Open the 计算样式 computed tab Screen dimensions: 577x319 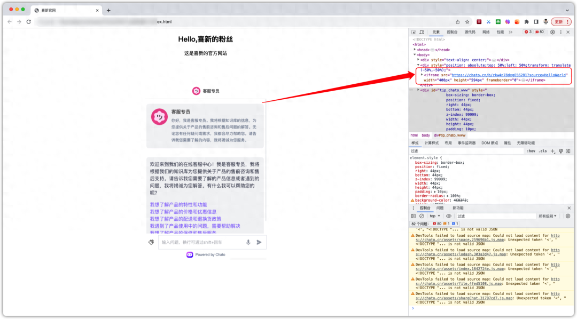tap(432, 143)
